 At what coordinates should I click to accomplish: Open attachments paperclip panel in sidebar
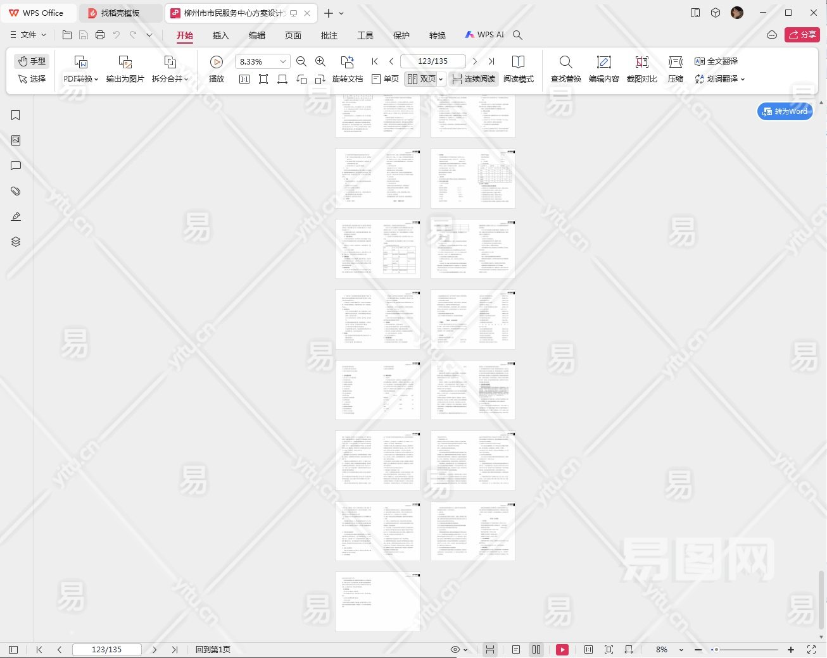pos(16,191)
